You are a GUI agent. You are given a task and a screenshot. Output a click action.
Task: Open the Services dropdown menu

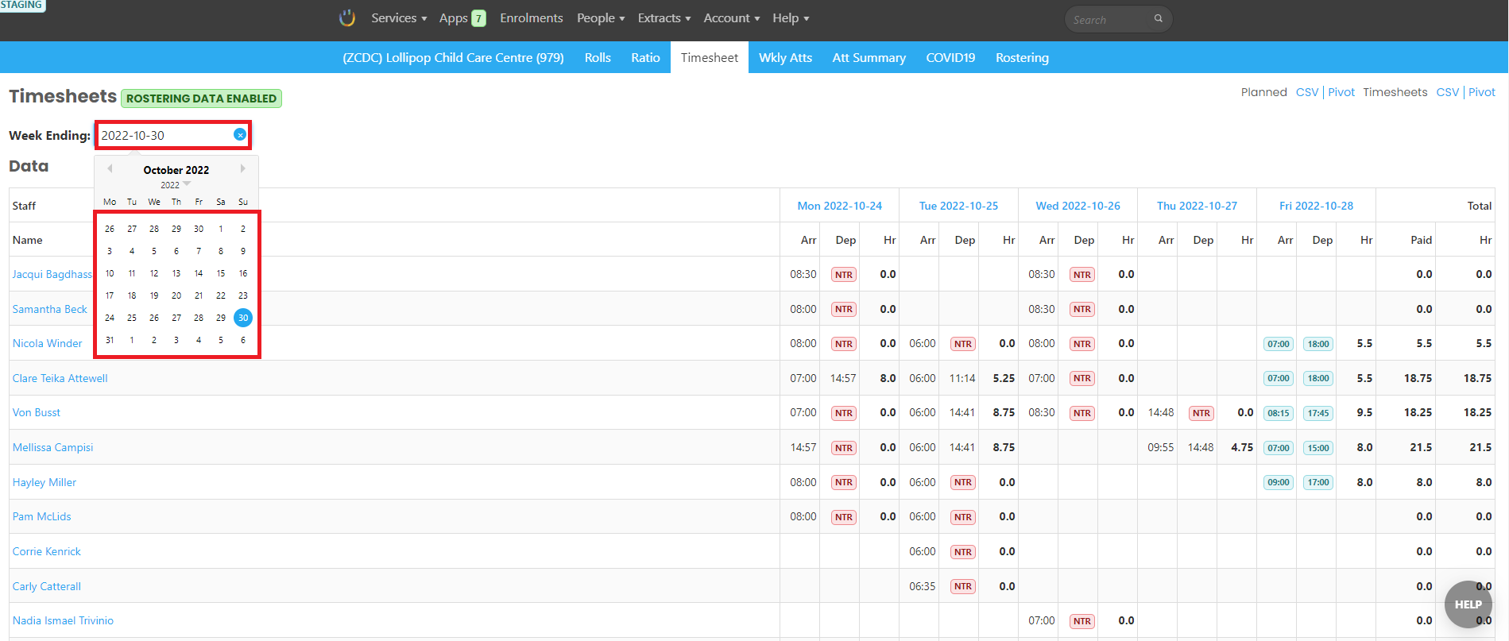coord(399,17)
